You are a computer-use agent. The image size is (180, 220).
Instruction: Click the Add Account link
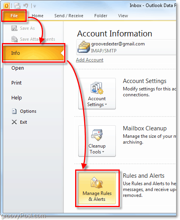coord(90,60)
